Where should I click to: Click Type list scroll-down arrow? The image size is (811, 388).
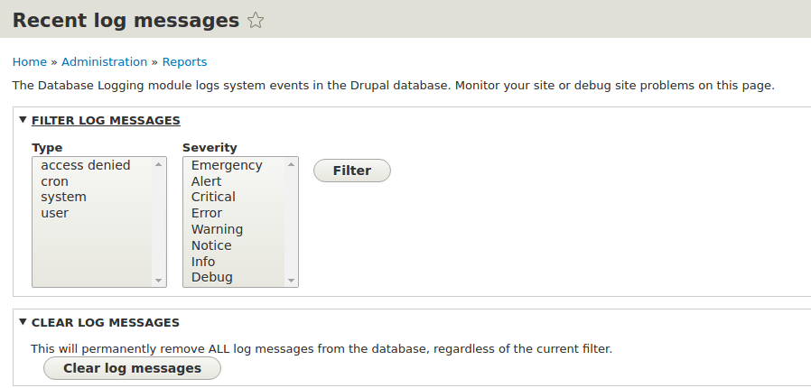click(x=159, y=281)
